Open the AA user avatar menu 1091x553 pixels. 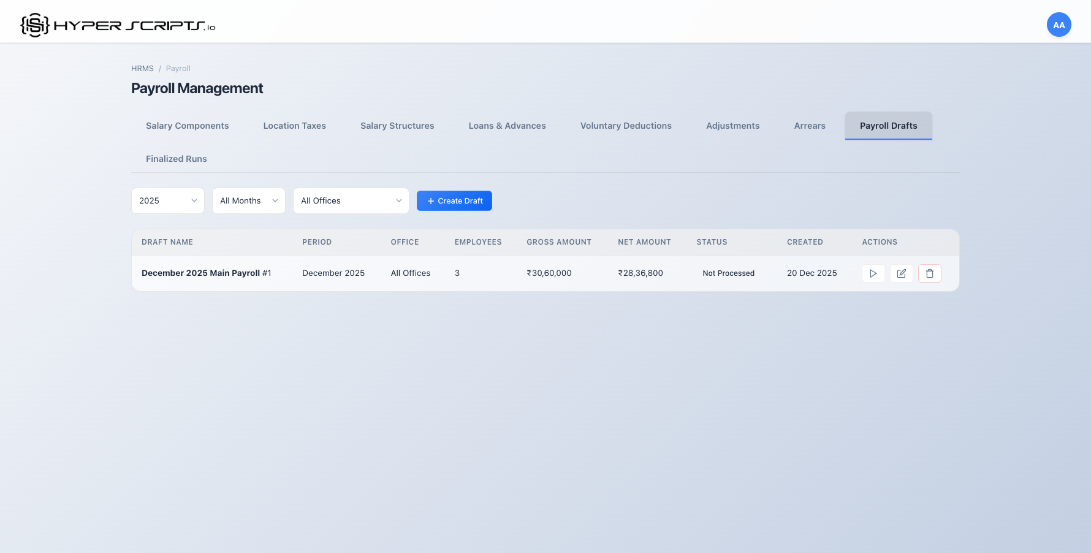[x=1059, y=25]
